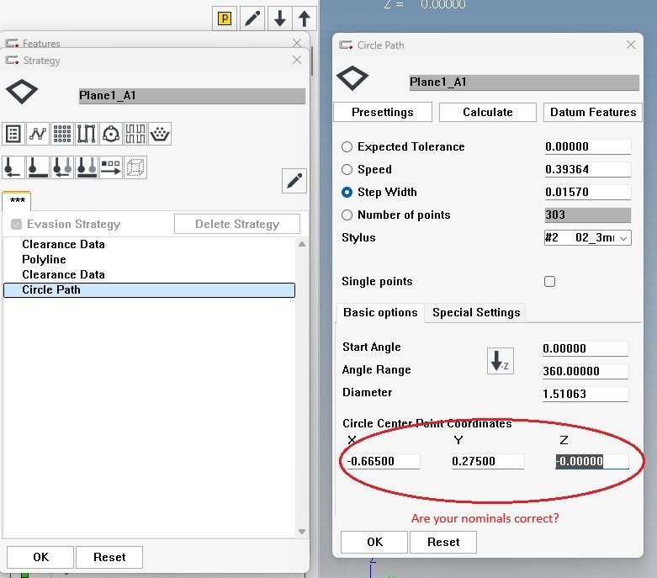Select Polyline in the strategy list

point(44,259)
